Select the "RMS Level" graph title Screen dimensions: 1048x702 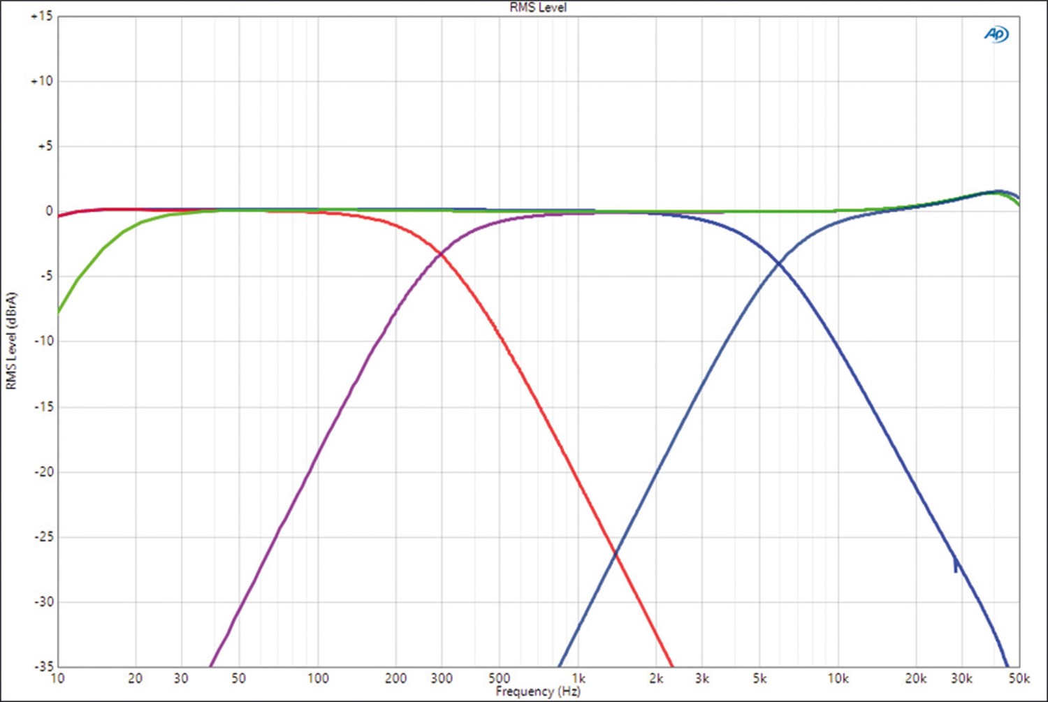(538, 8)
